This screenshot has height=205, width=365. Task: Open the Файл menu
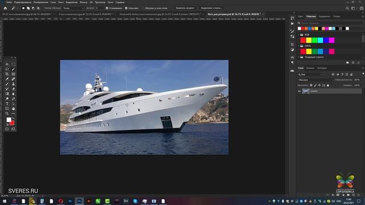[9, 2]
